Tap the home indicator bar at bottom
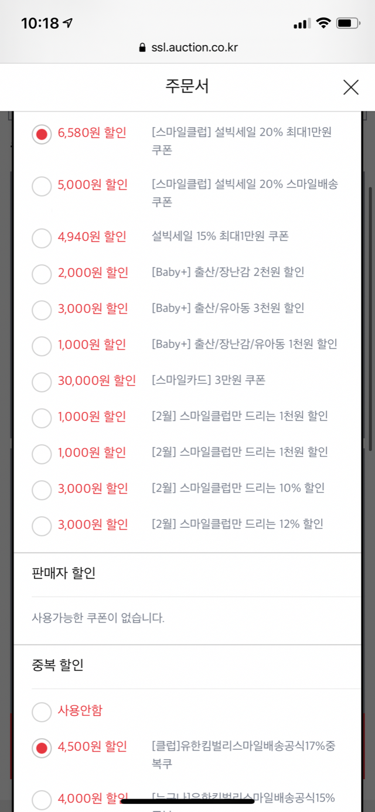 pos(187,800)
